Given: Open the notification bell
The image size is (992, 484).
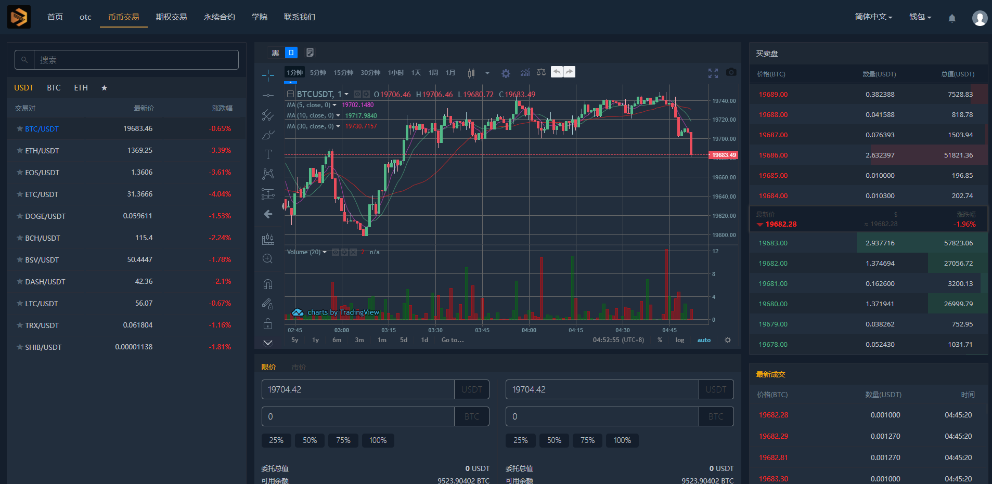Looking at the screenshot, I should [x=951, y=18].
